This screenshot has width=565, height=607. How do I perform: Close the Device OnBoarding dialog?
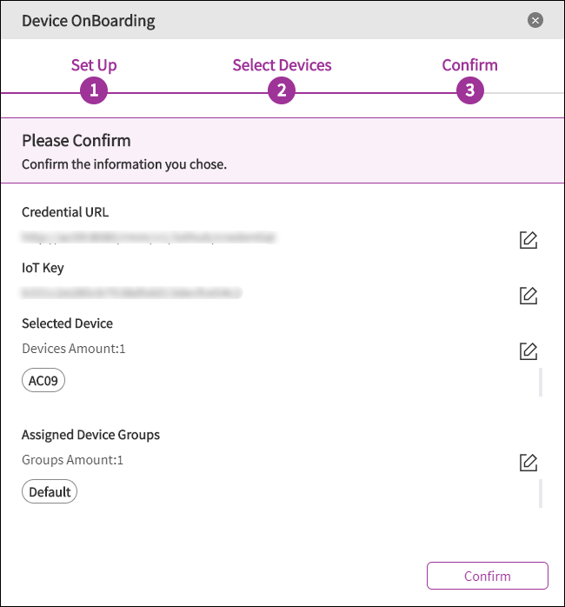(x=535, y=20)
